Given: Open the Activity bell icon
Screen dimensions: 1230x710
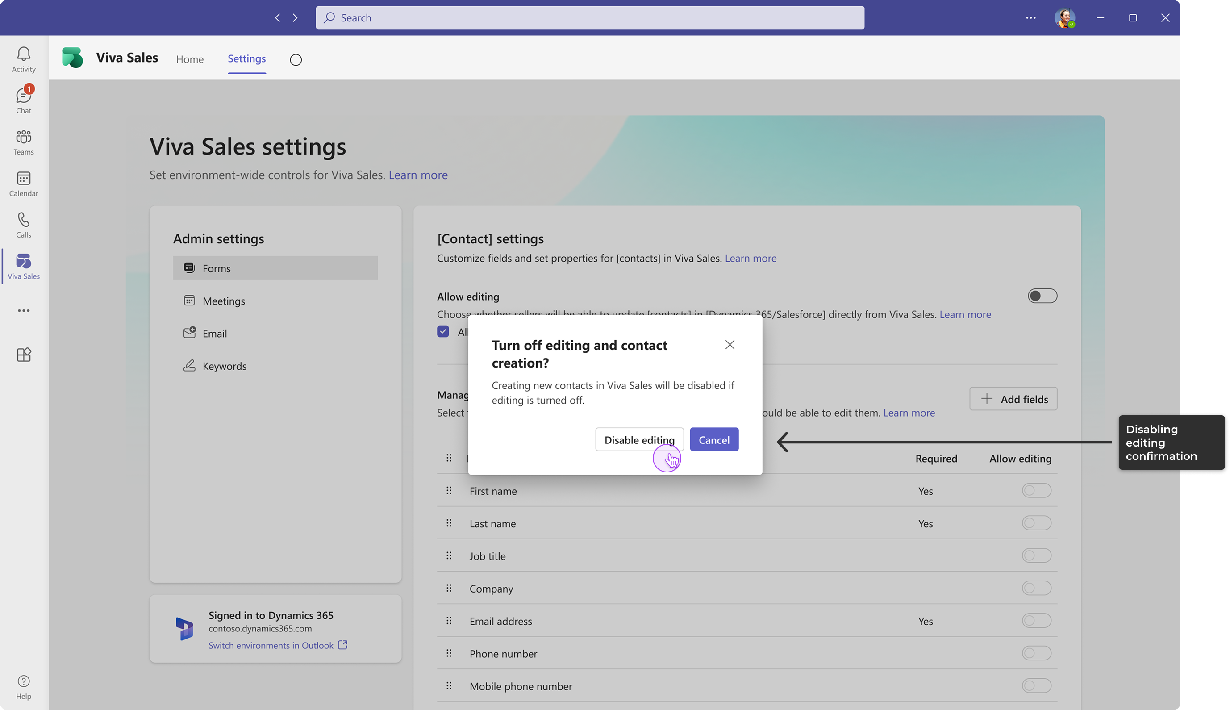Looking at the screenshot, I should coord(23,59).
